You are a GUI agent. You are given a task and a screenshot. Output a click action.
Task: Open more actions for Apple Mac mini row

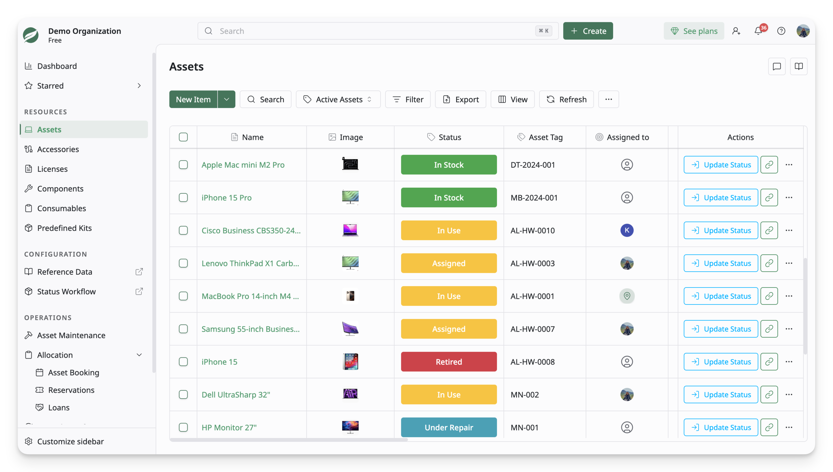pyautogui.click(x=789, y=165)
